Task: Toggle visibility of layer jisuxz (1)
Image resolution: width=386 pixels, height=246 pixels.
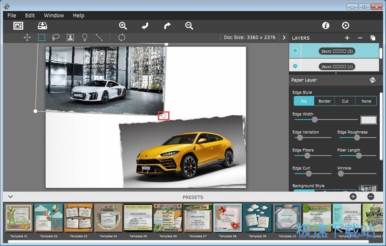Action: click(295, 66)
